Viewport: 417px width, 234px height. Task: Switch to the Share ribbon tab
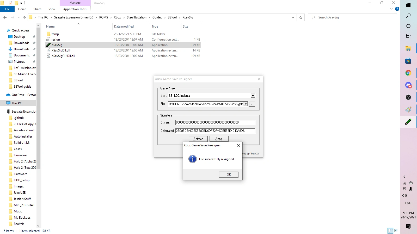click(37, 9)
